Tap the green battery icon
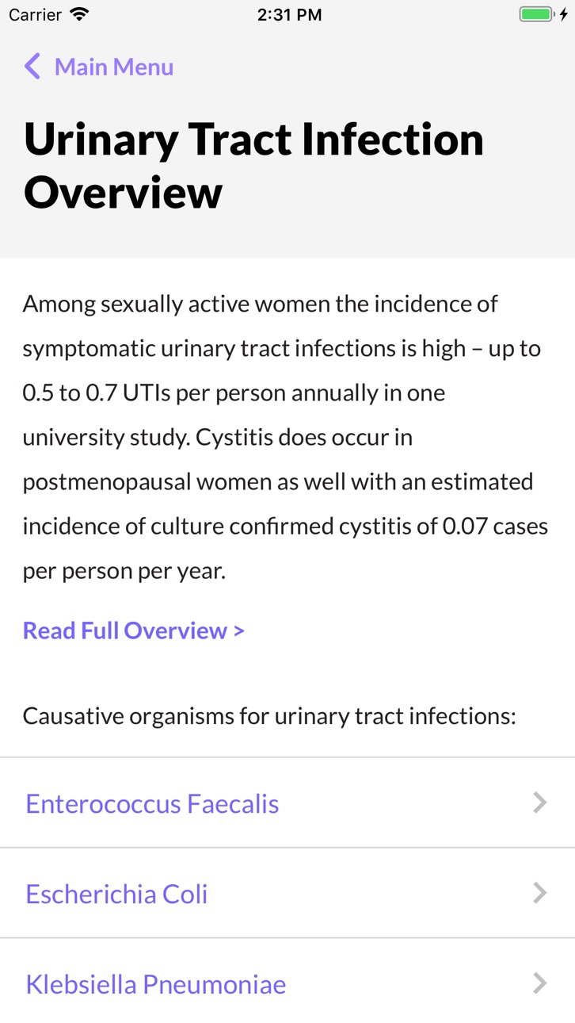 pos(536,14)
